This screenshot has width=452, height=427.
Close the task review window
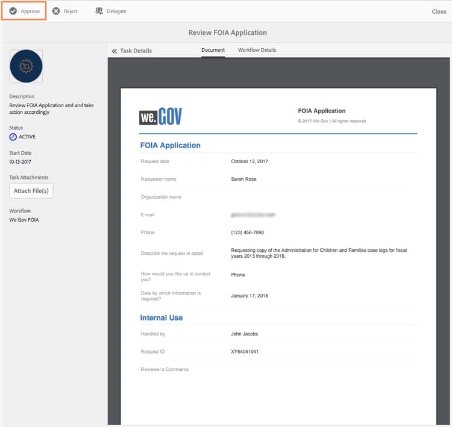point(439,11)
